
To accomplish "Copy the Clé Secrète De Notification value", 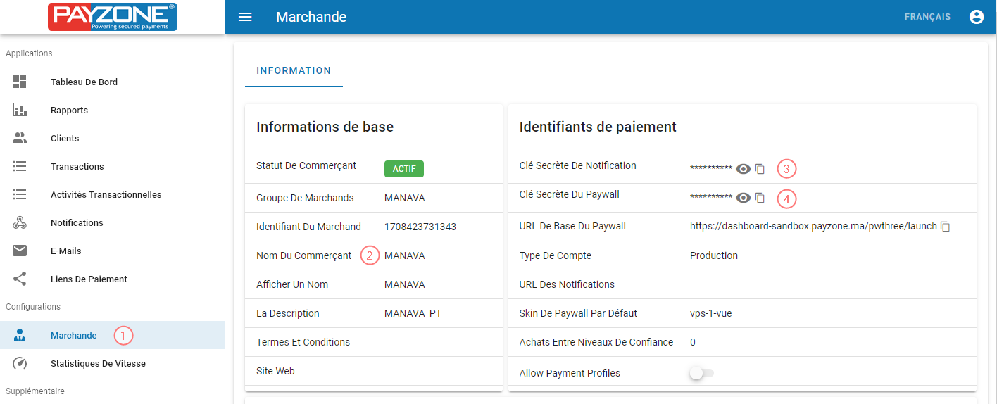I will click(760, 169).
